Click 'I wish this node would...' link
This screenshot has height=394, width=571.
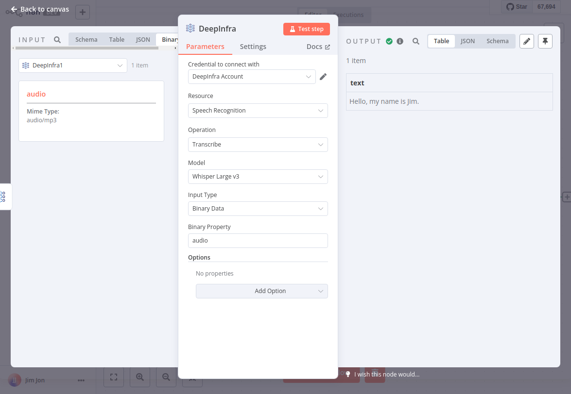(x=387, y=374)
